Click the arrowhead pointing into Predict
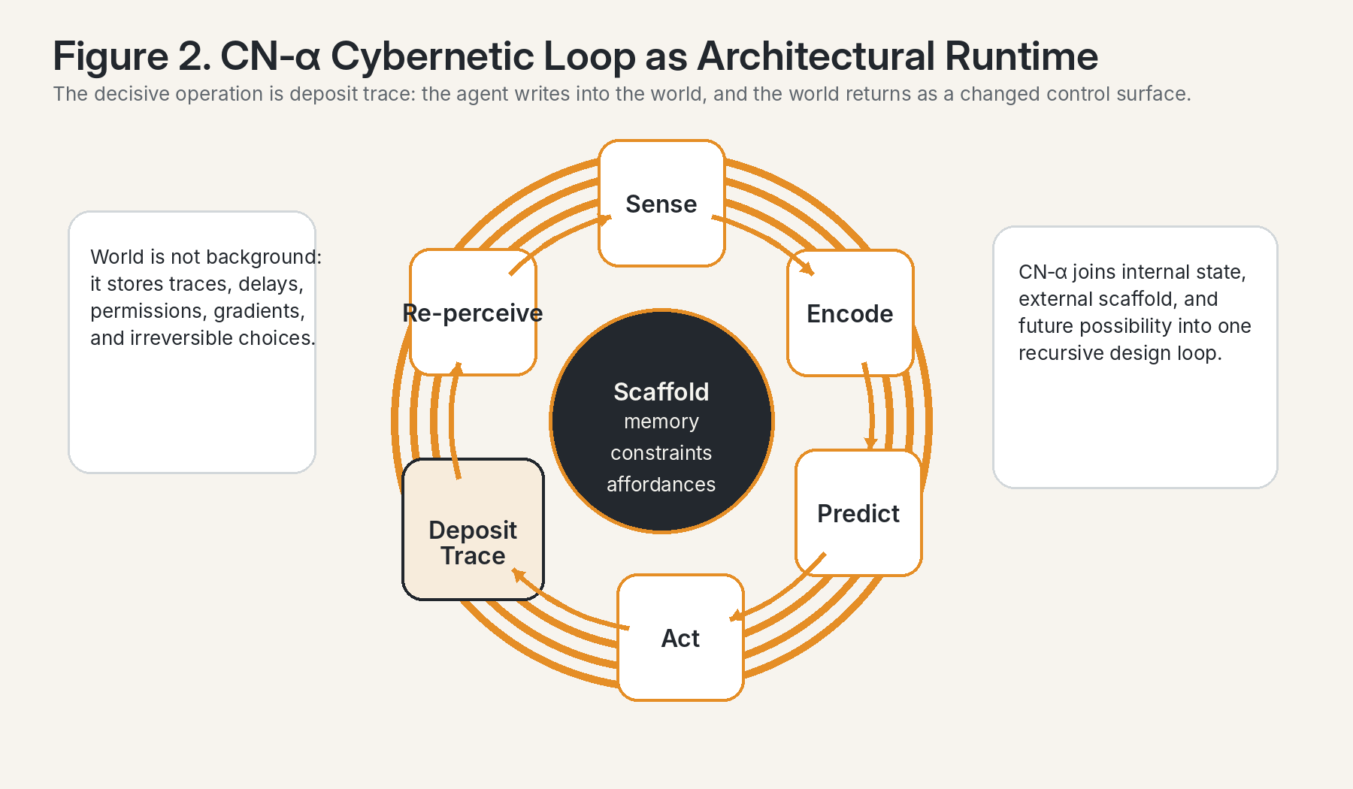 pyautogui.click(x=870, y=443)
